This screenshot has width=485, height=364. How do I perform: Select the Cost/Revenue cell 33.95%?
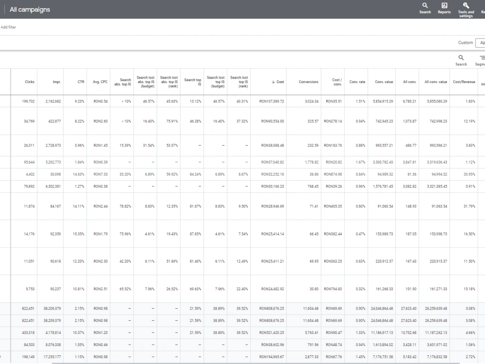click(x=469, y=174)
